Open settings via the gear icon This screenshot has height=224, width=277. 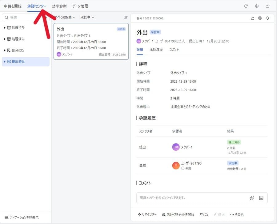pos(257,6)
